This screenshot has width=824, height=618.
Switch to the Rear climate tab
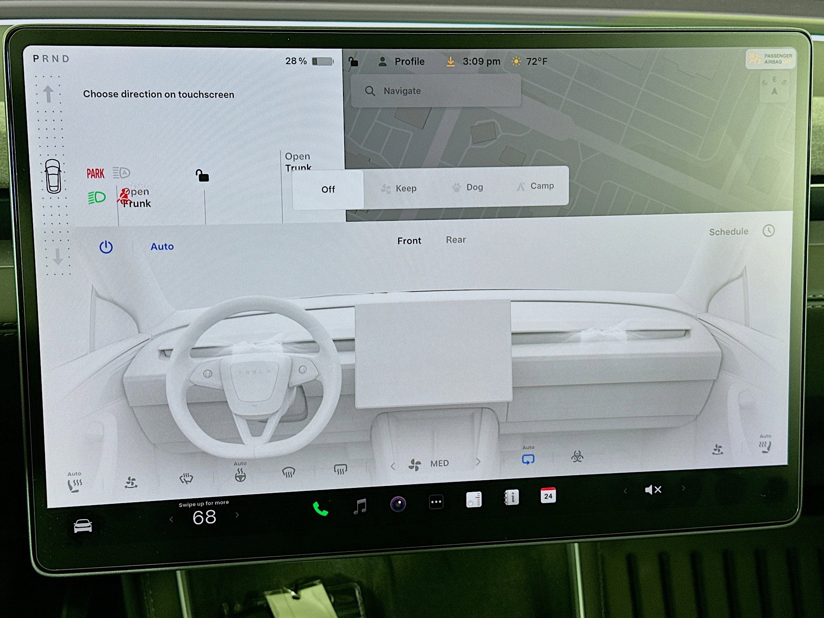(456, 240)
